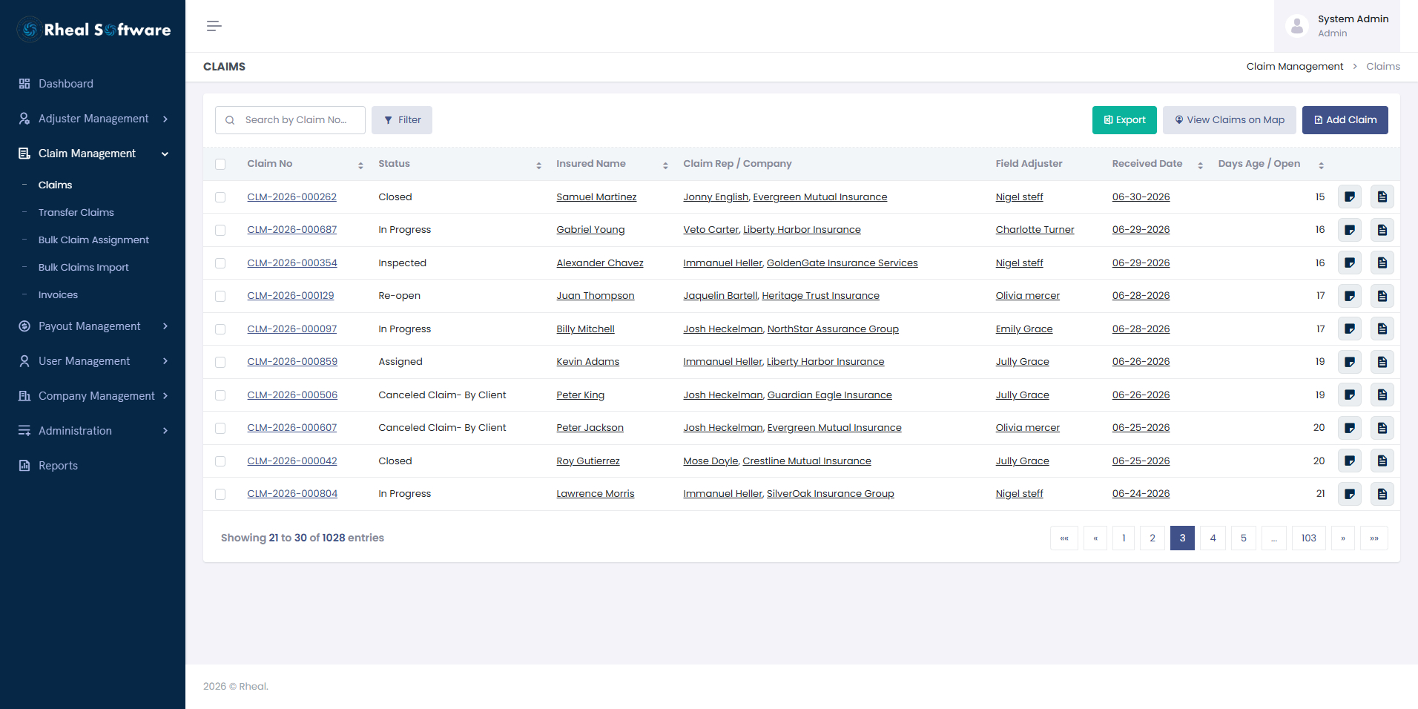Expand Payout Management in the sidebar
This screenshot has height=709, width=1418.
point(93,326)
